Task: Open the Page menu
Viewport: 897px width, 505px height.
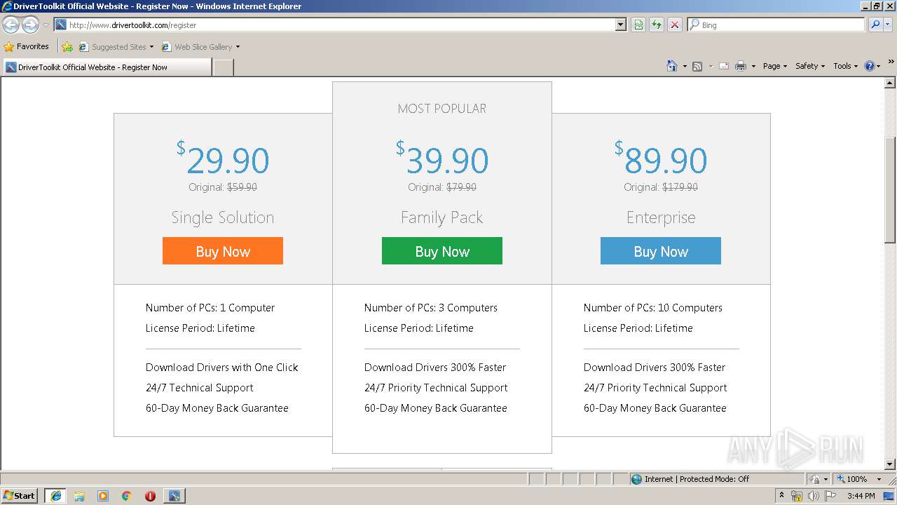Action: click(774, 66)
